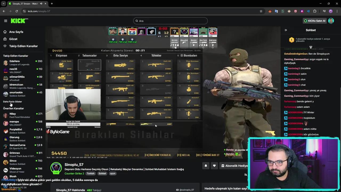Click the Abonelik Hediye gift subscription button
The width and height of the screenshot is (341, 192).
click(x=234, y=166)
